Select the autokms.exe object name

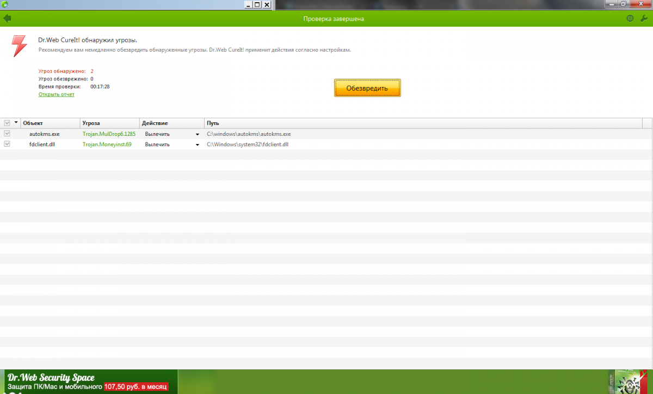click(45, 134)
